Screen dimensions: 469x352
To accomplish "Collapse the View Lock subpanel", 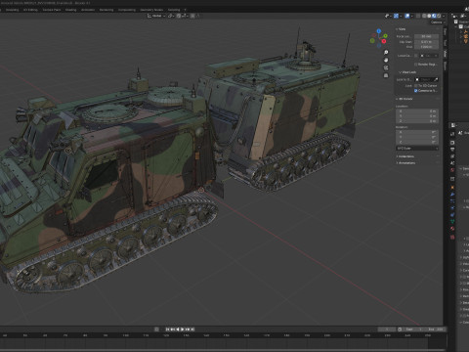I will point(407,72).
